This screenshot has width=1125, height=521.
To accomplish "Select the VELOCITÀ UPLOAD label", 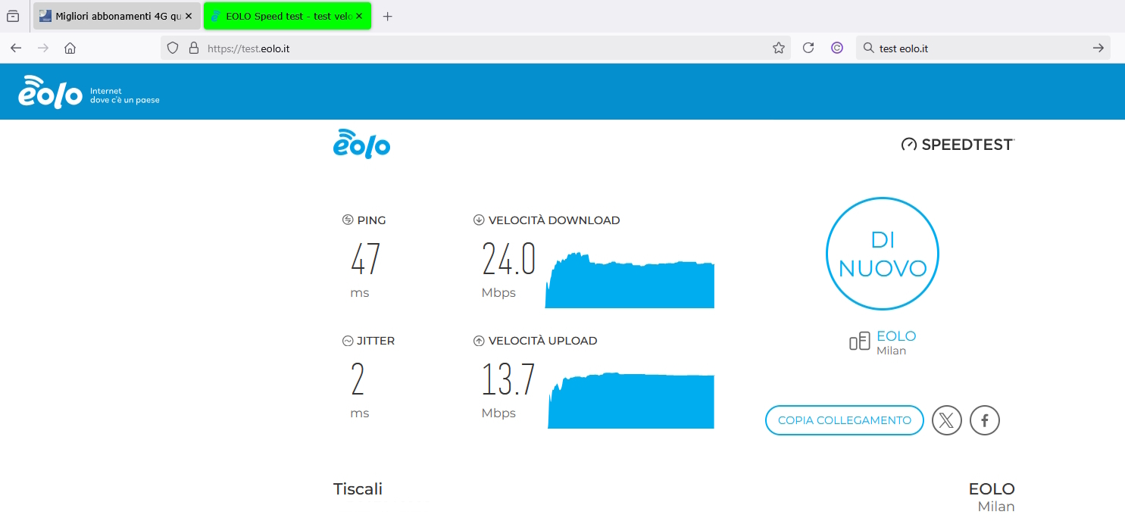I will click(x=543, y=341).
